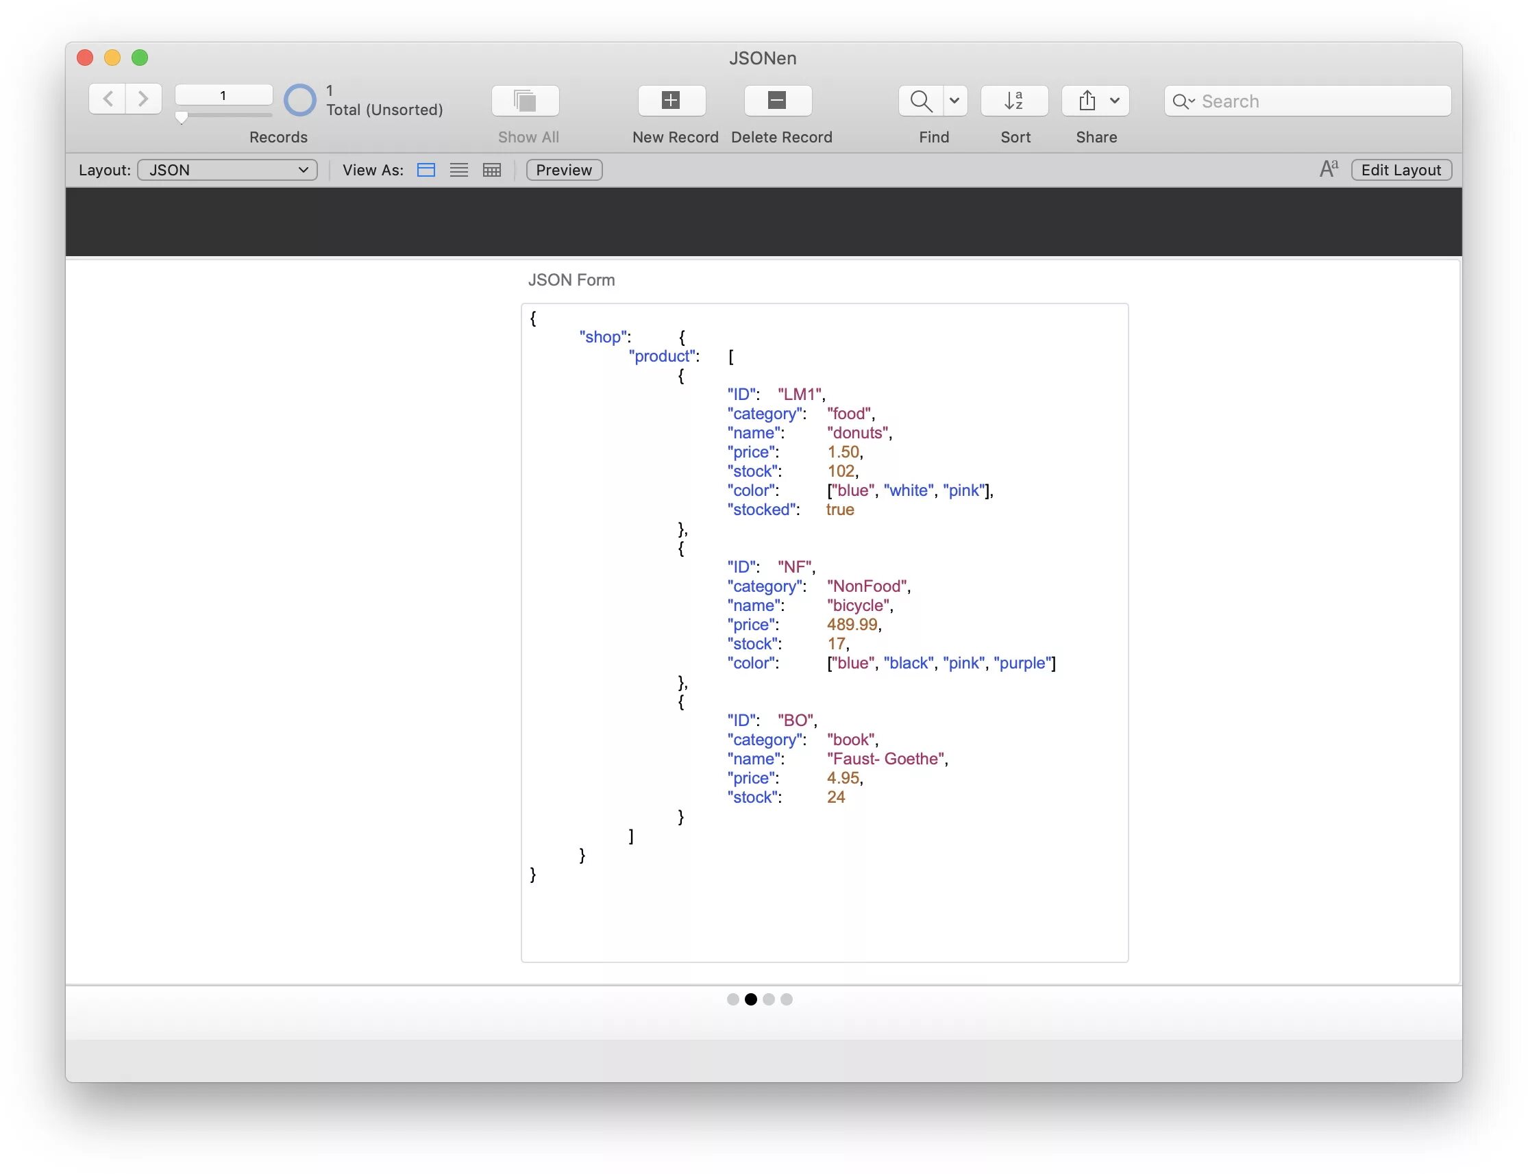
Task: Click the Preview toggle button
Action: (x=564, y=169)
